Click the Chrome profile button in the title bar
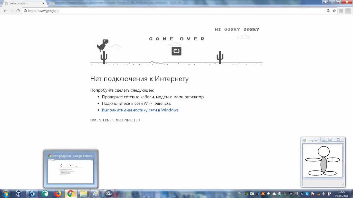Viewport: 353px width, 198px height. (x=326, y=2)
